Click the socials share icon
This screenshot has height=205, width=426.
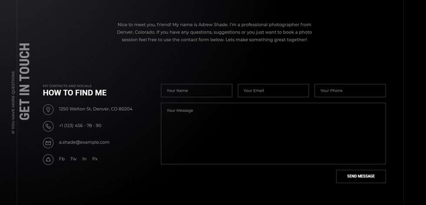pyautogui.click(x=48, y=160)
